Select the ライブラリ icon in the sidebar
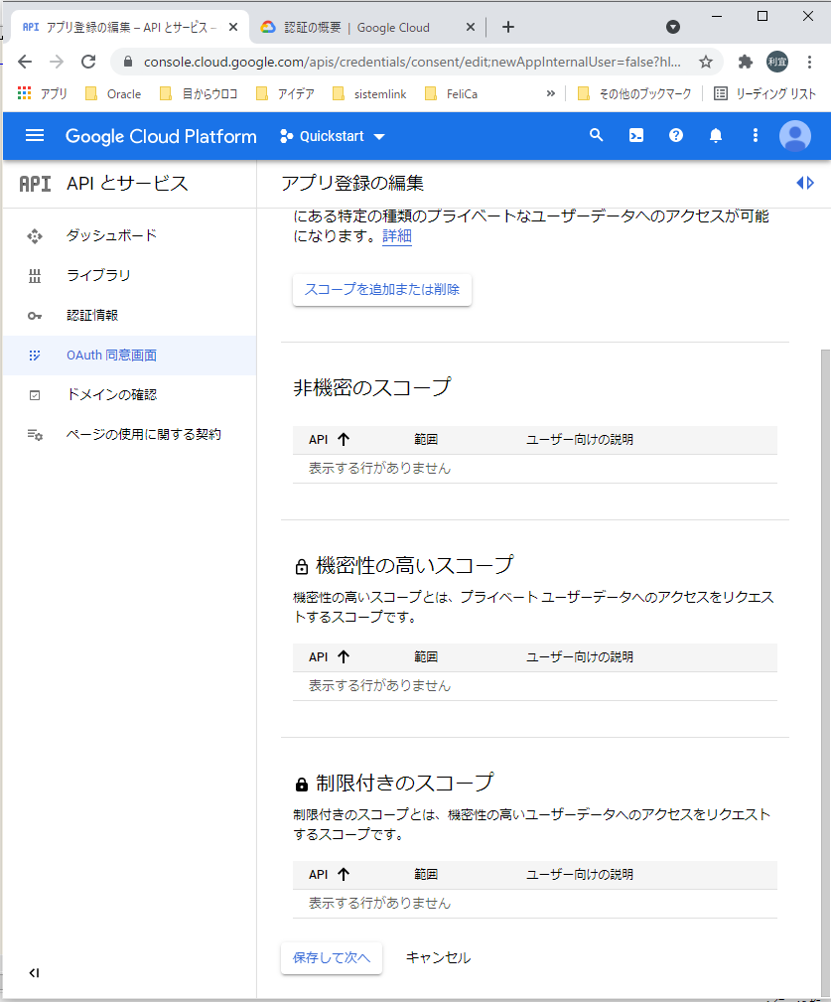This screenshot has width=831, height=1002. (x=34, y=275)
